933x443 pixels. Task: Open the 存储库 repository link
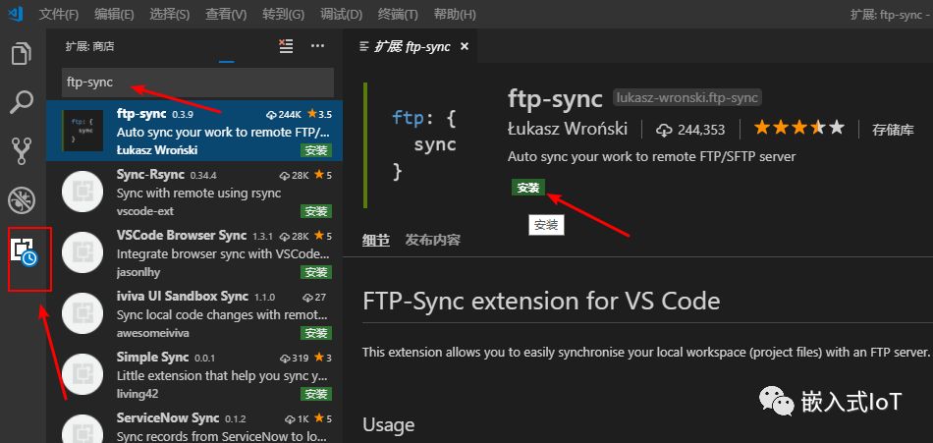pyautogui.click(x=893, y=129)
